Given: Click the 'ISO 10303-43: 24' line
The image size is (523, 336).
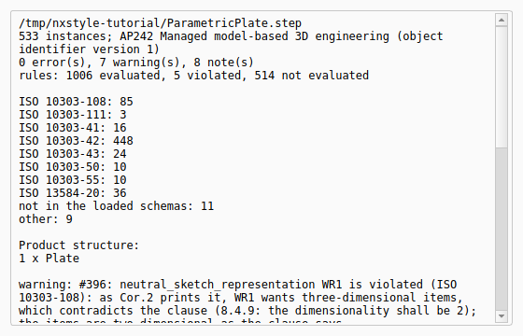Looking at the screenshot, I should click(73, 154).
